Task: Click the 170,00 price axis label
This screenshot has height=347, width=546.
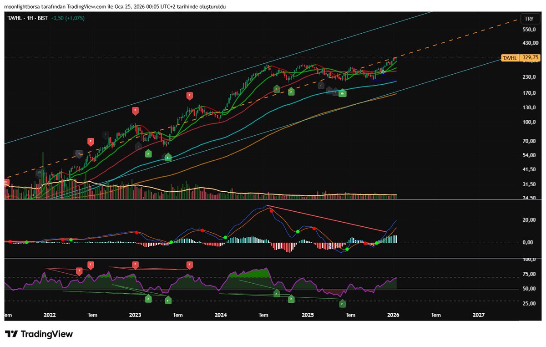Action: pyautogui.click(x=529, y=93)
